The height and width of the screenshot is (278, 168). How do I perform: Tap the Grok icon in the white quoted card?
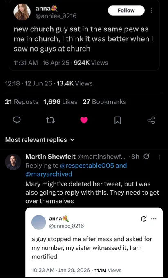(x=143, y=219)
